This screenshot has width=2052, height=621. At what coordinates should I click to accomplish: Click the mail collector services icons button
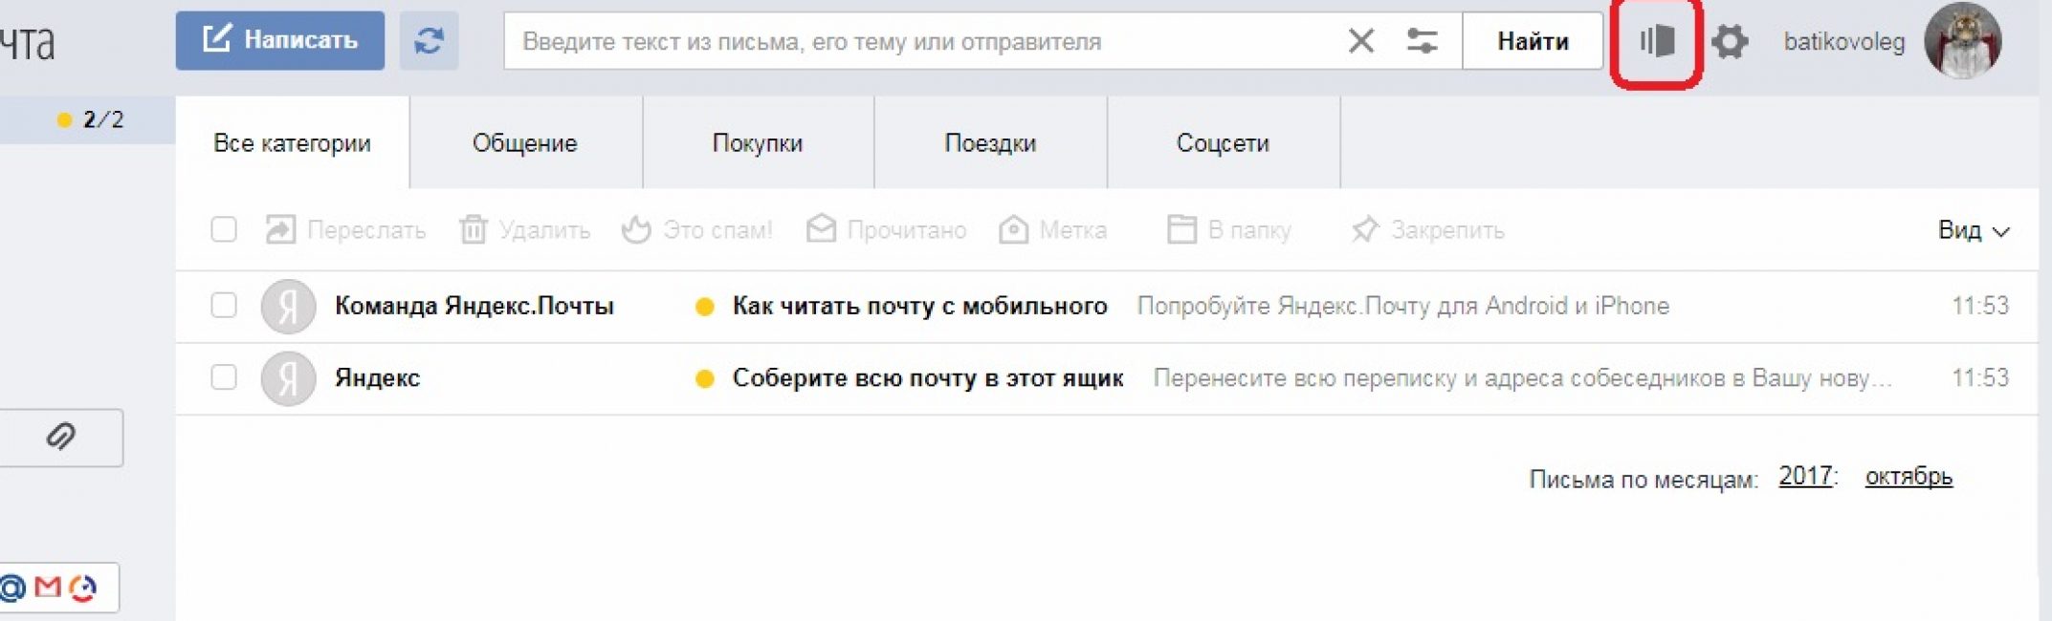(58, 588)
